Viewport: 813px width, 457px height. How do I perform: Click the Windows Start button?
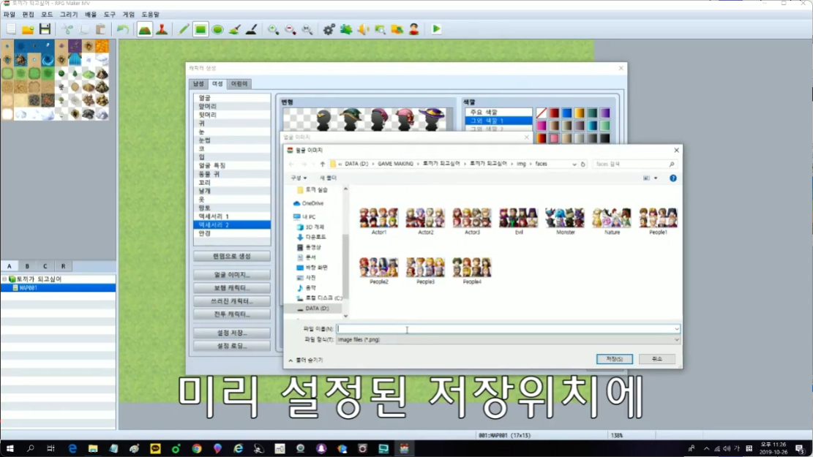(x=10, y=449)
